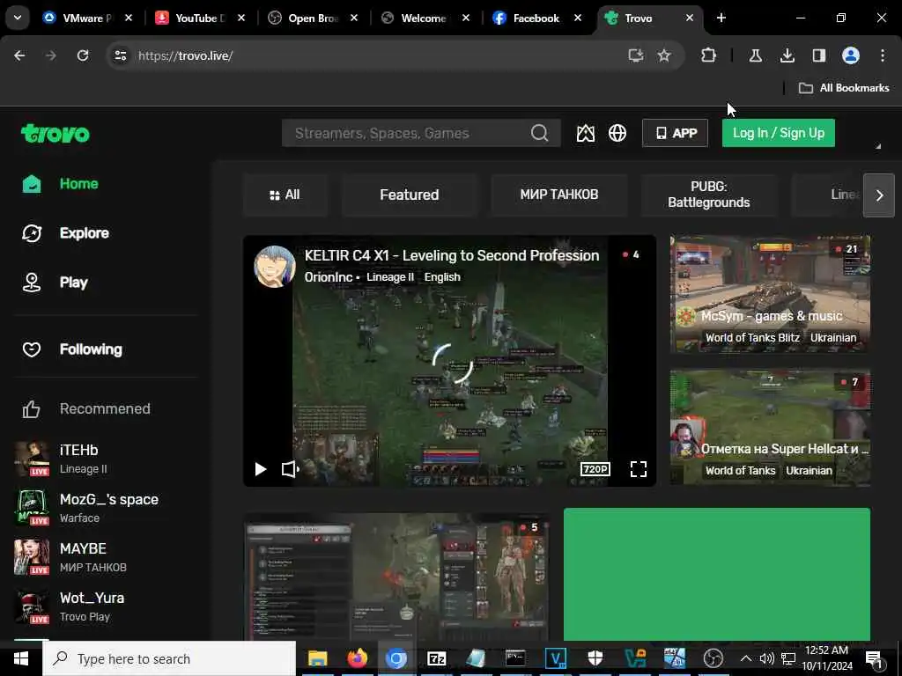Screen dimensions: 902x676
Task: Open Windows Start menu
Action: [x=21, y=658]
